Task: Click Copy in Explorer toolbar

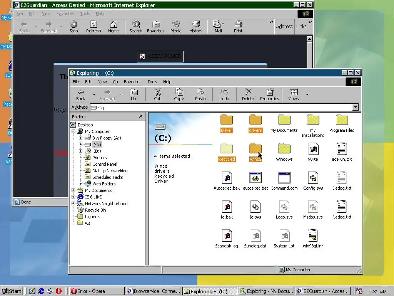Action: (179, 94)
